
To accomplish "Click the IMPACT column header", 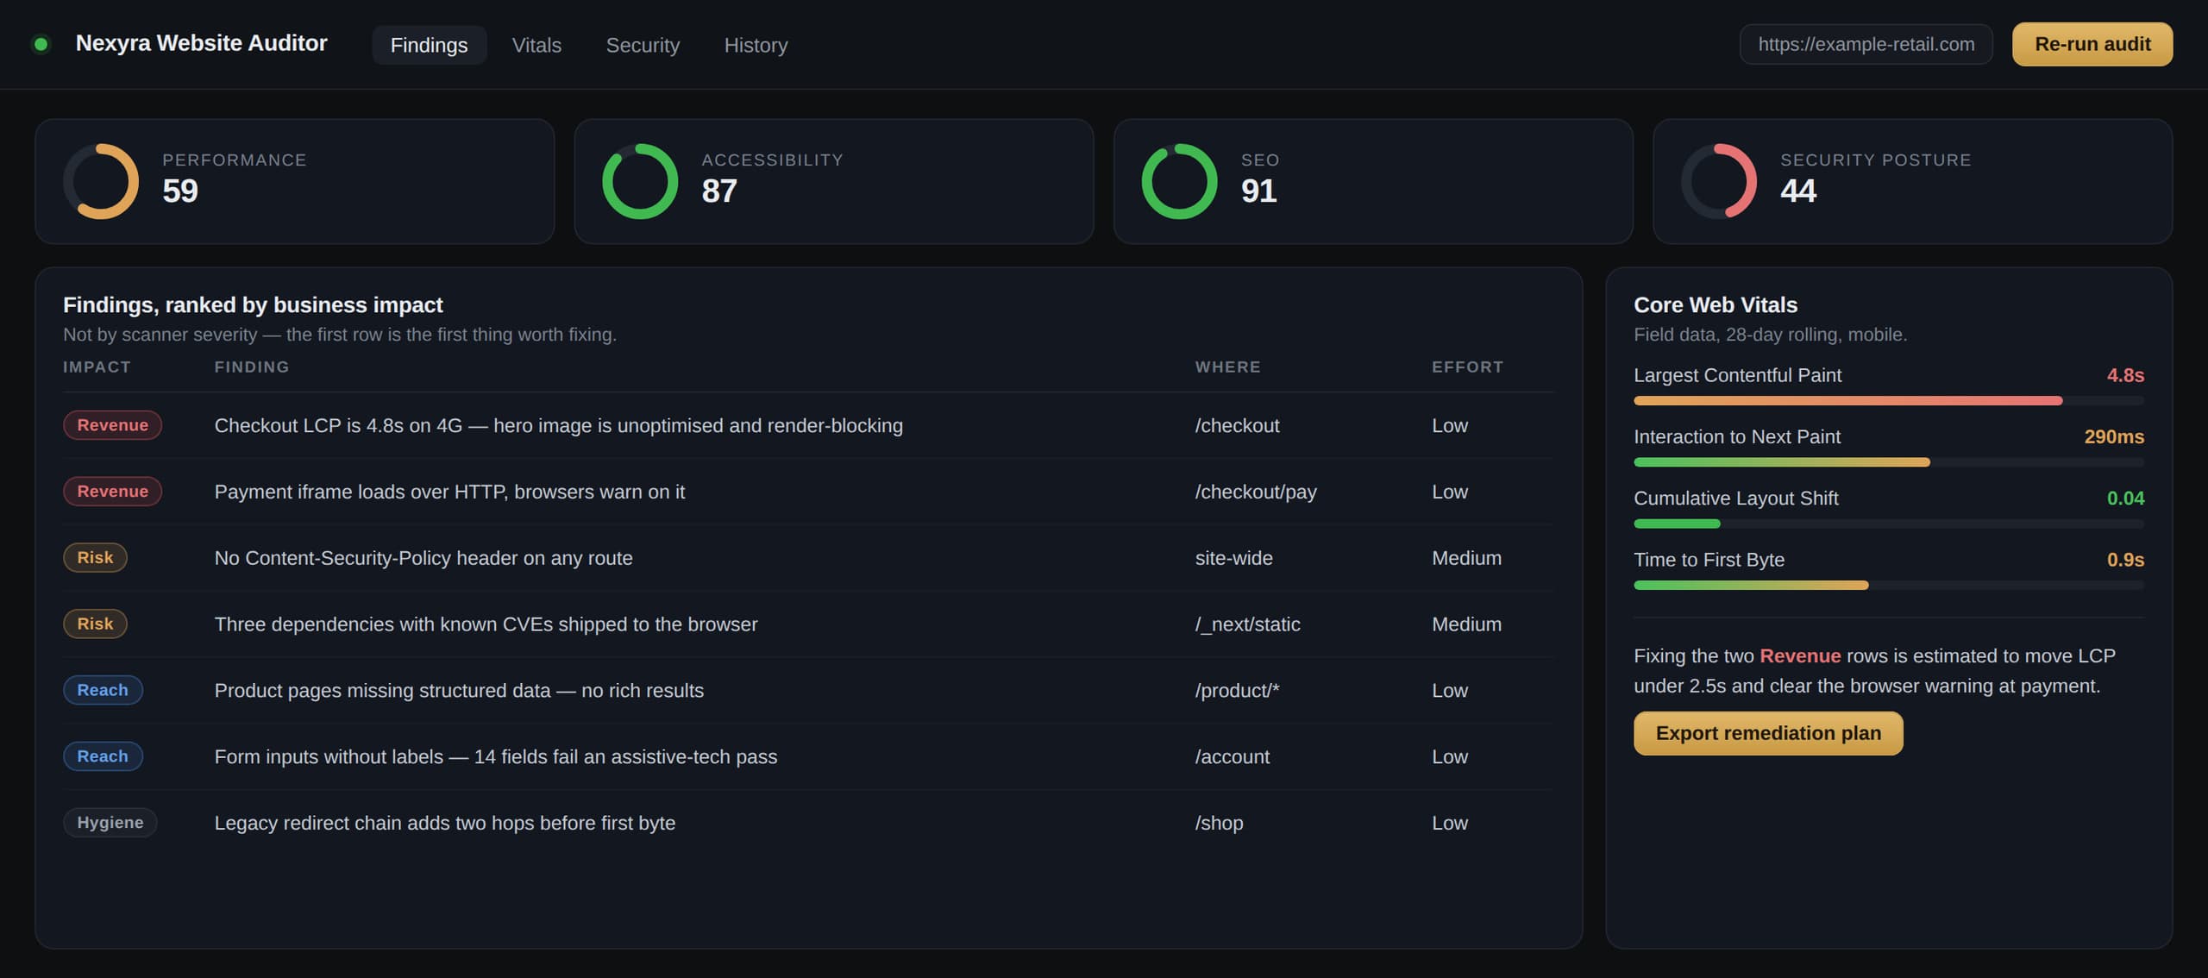I will point(97,367).
